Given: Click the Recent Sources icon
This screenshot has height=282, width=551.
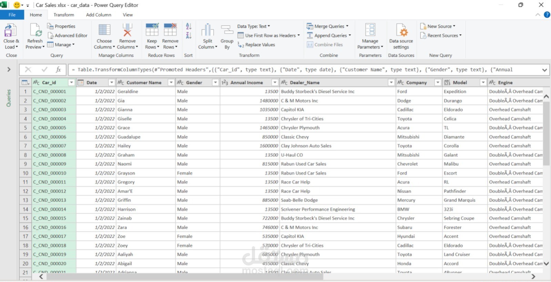Looking at the screenshot, I should point(423,35).
